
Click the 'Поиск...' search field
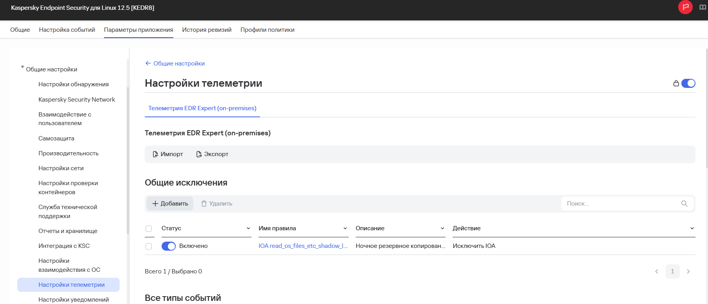click(x=628, y=204)
